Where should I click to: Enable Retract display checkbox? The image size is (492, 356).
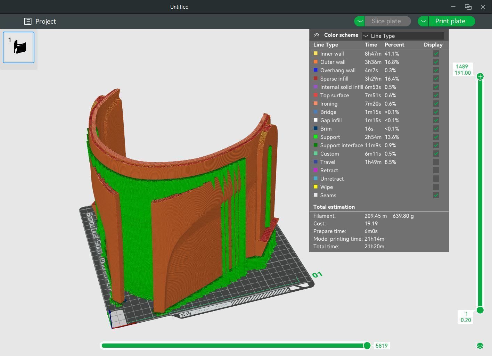(x=436, y=170)
